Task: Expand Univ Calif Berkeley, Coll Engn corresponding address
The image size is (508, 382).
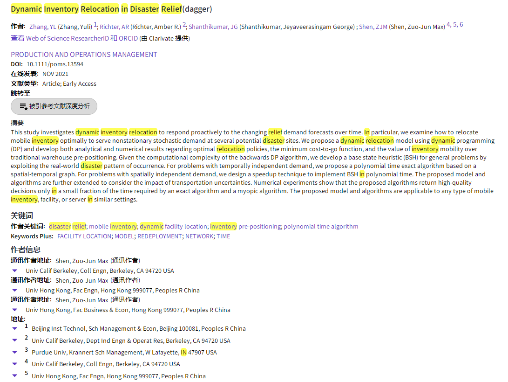Action: (14, 271)
